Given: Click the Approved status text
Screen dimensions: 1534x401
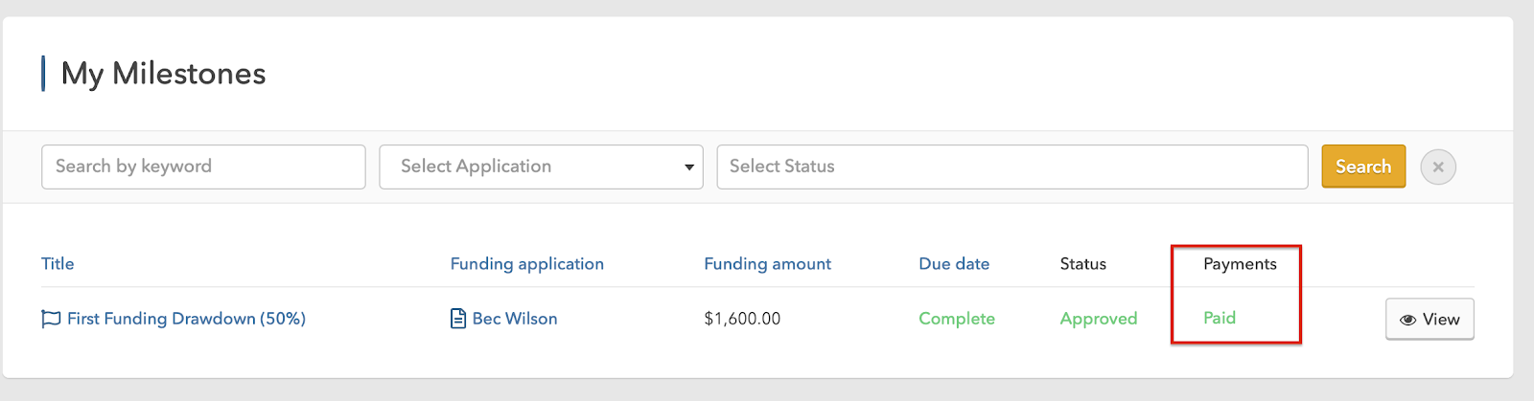Looking at the screenshot, I should click(x=1099, y=319).
